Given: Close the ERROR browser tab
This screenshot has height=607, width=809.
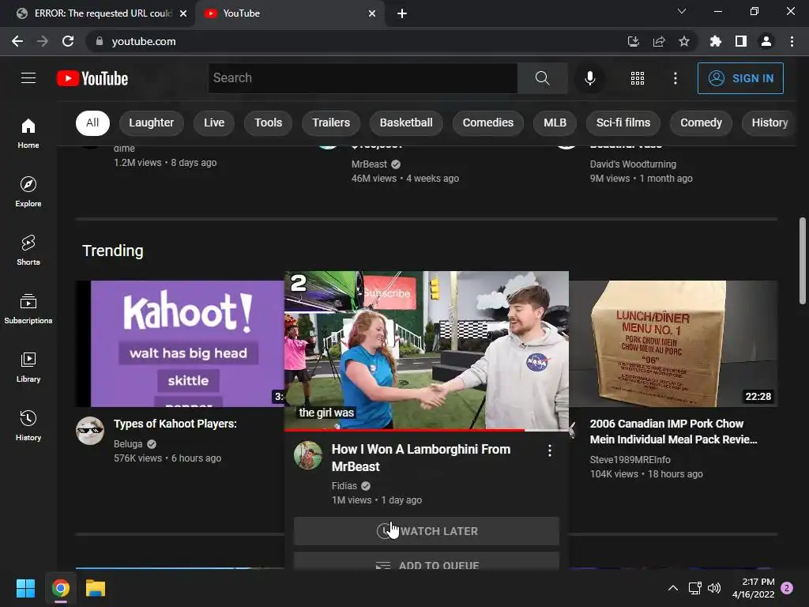Looking at the screenshot, I should point(183,13).
